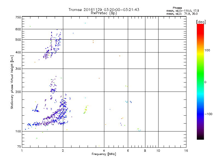The height and width of the screenshot is (164, 219).
Task: Click the phase colorbar gradient
Action: coord(200,81)
